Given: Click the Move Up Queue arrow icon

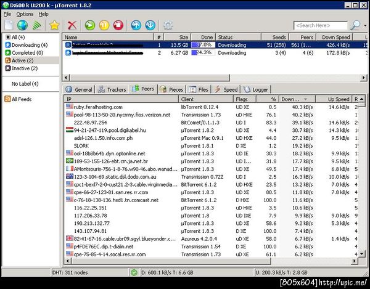Looking at the screenshot, I should coord(136,25).
